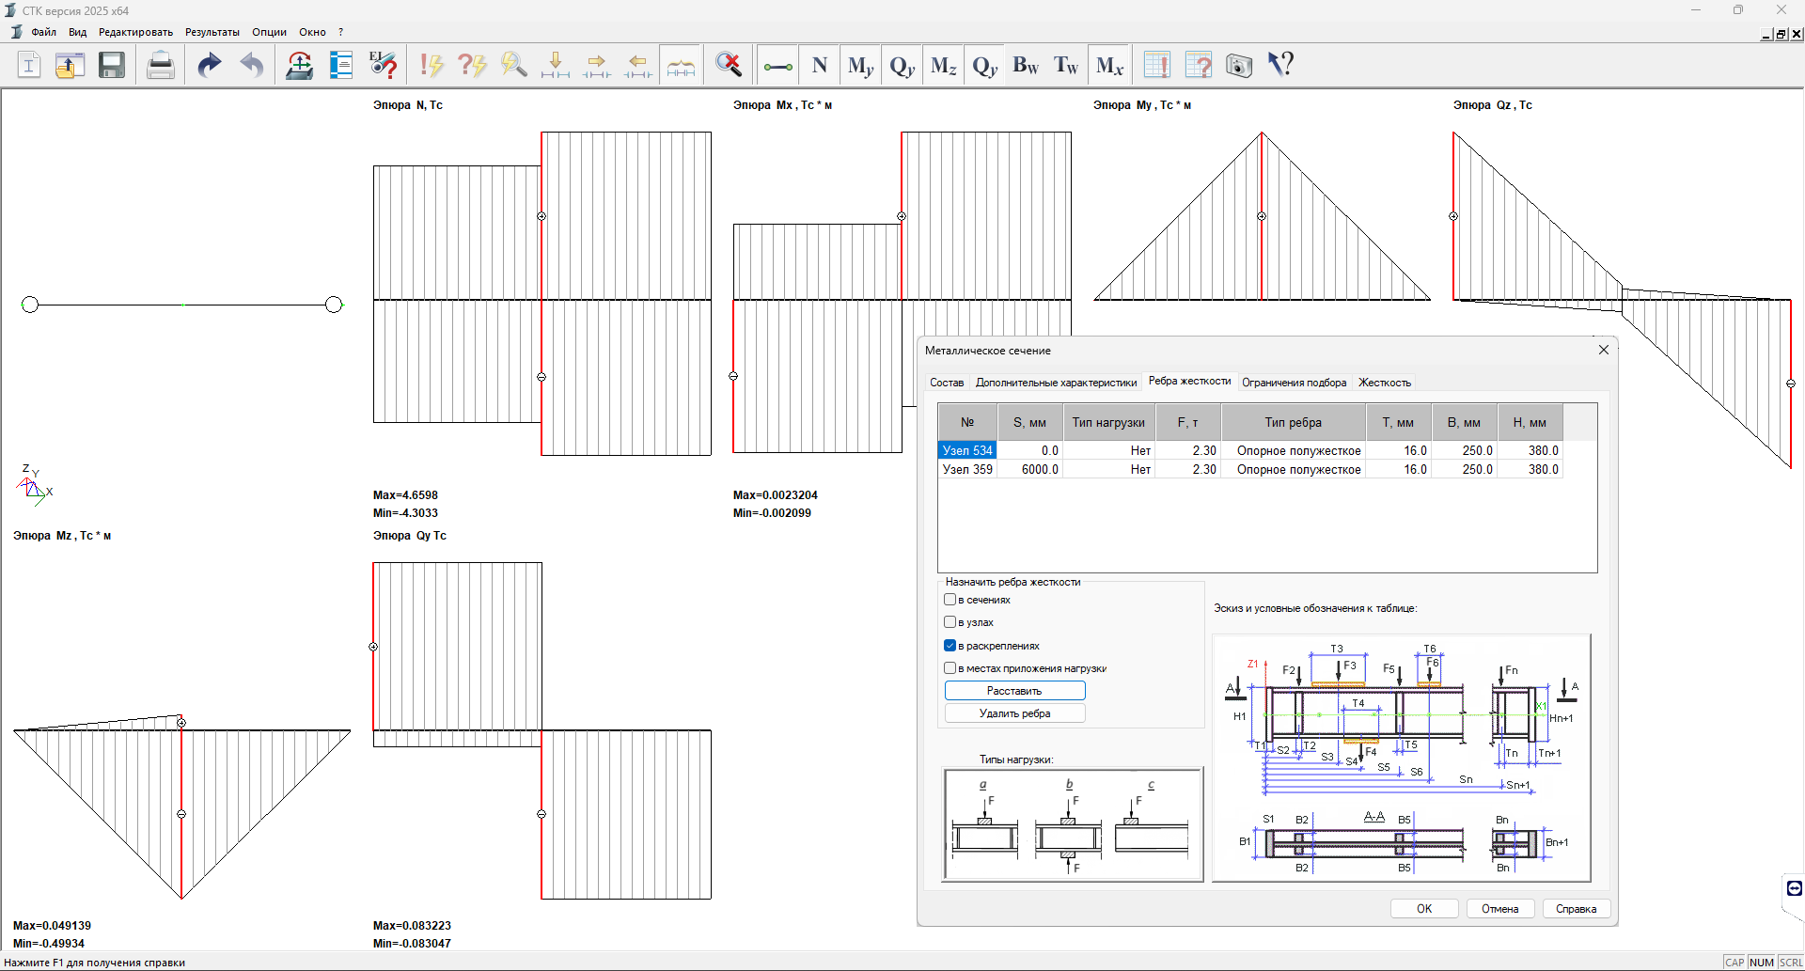1805x971 pixels.
Task: Click the Save floppy disk icon
Action: tap(112, 65)
